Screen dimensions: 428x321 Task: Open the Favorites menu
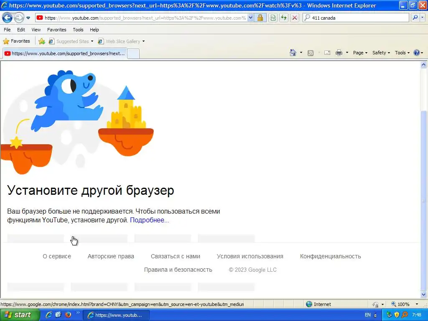point(57,30)
